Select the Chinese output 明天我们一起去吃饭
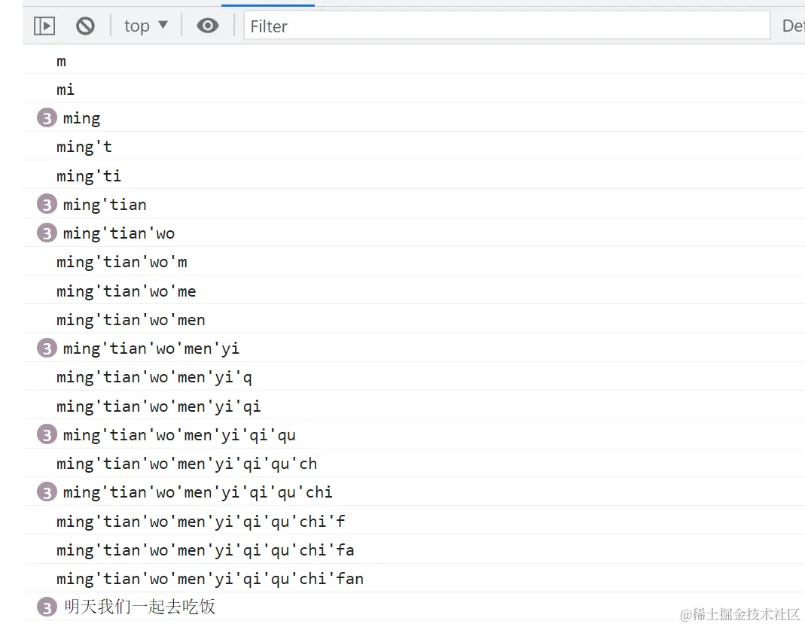This screenshot has height=627, width=805. click(139, 607)
